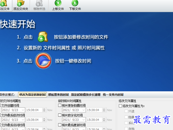This screenshot has width=173, height=130.
Task: Click Now next to 照片原始拍摄时间
Action: (109, 110)
